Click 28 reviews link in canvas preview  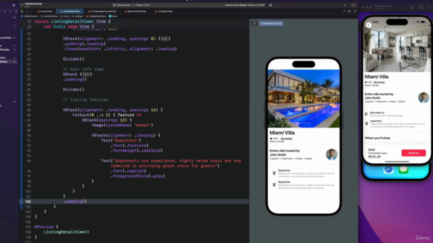point(286,138)
